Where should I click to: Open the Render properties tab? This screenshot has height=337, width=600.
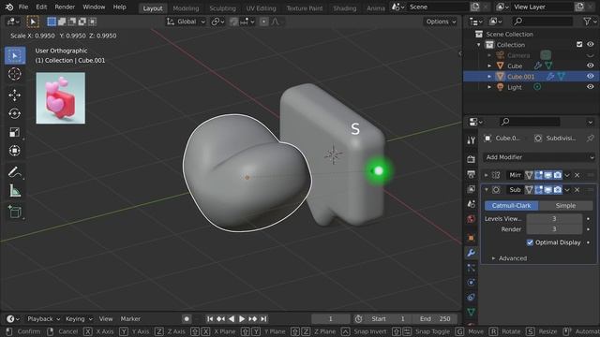(x=471, y=158)
